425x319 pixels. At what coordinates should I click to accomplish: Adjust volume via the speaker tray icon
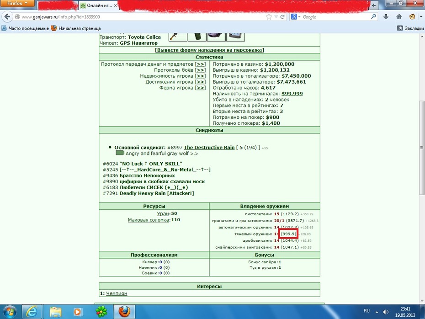(x=386, y=312)
